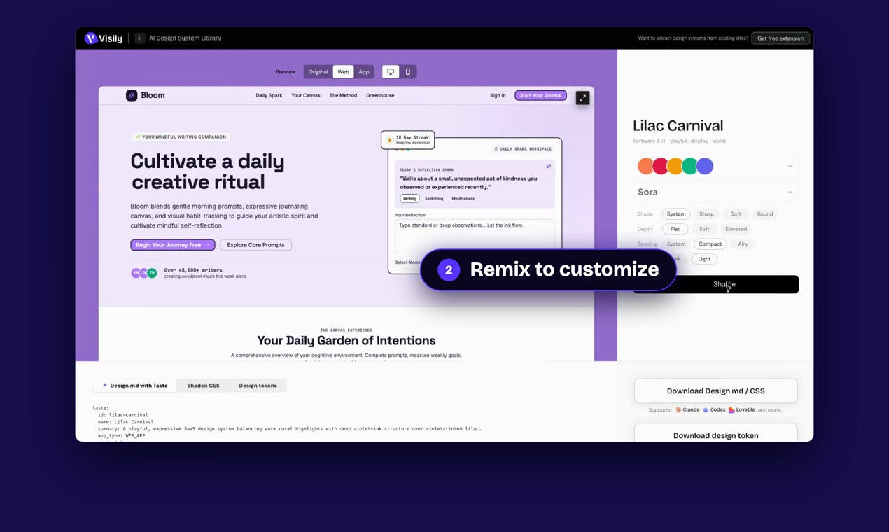Click Start Your Journal button
This screenshot has height=532, width=889.
coord(540,95)
